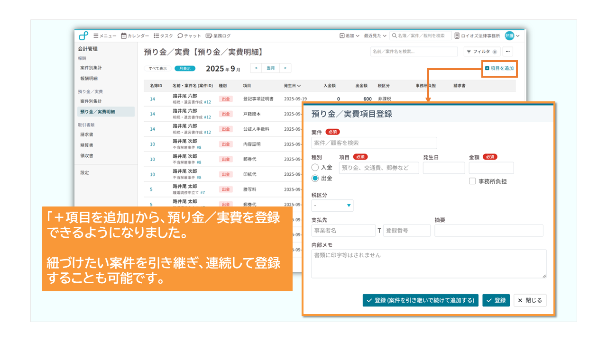Open 請求書 in the sidebar
Viewport: 607px width, 341px height.
pyautogui.click(x=87, y=135)
